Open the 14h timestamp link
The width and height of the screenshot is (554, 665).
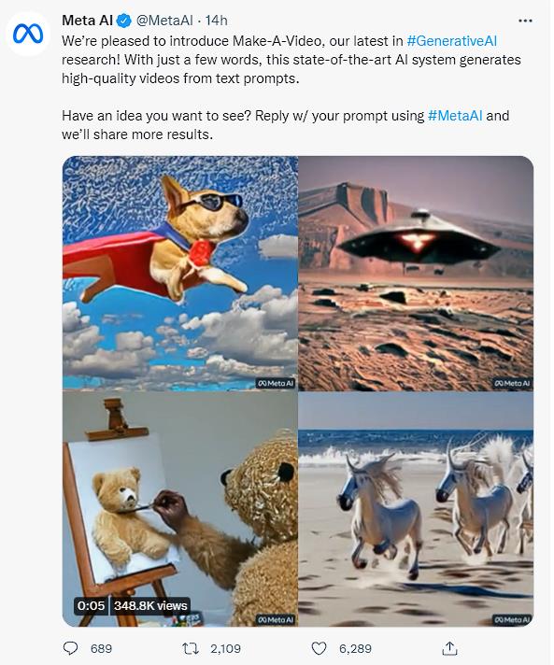click(217, 21)
